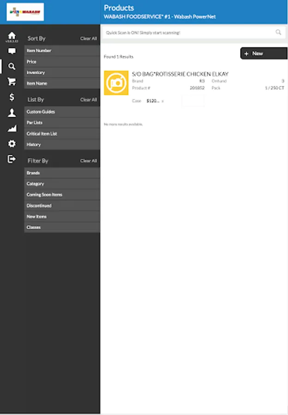Clear all Sort By options

click(89, 38)
